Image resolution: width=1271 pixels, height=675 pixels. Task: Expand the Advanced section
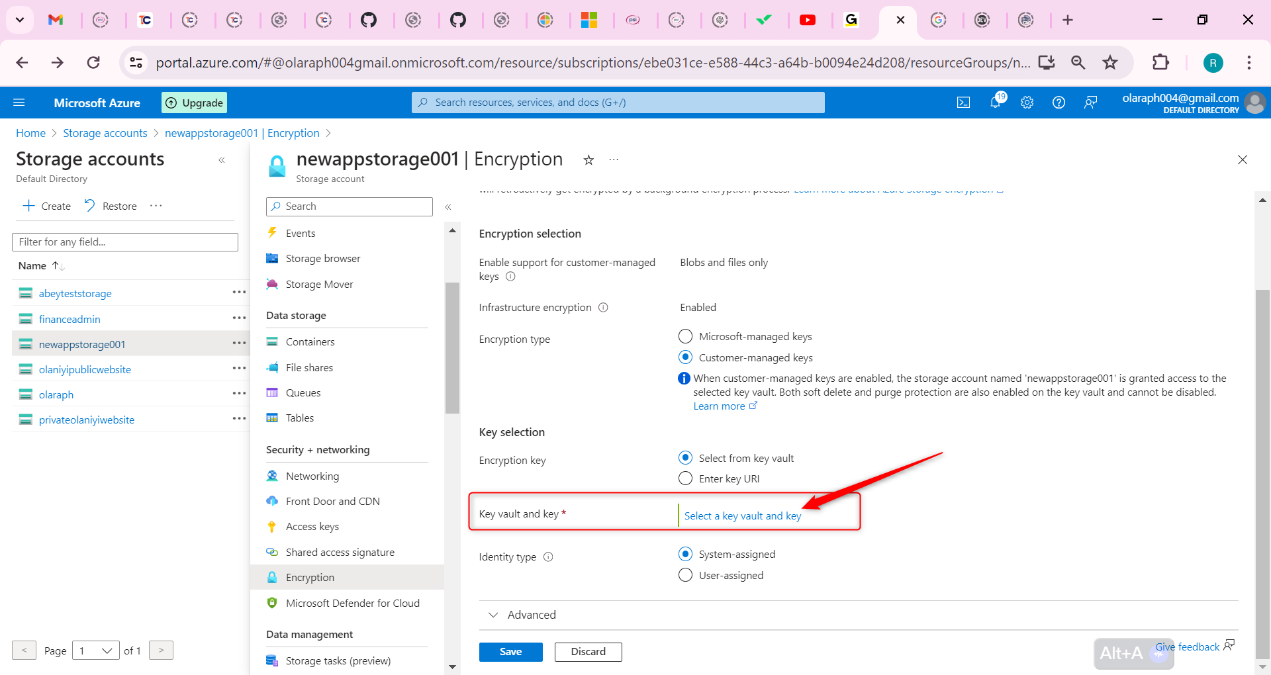click(x=522, y=615)
